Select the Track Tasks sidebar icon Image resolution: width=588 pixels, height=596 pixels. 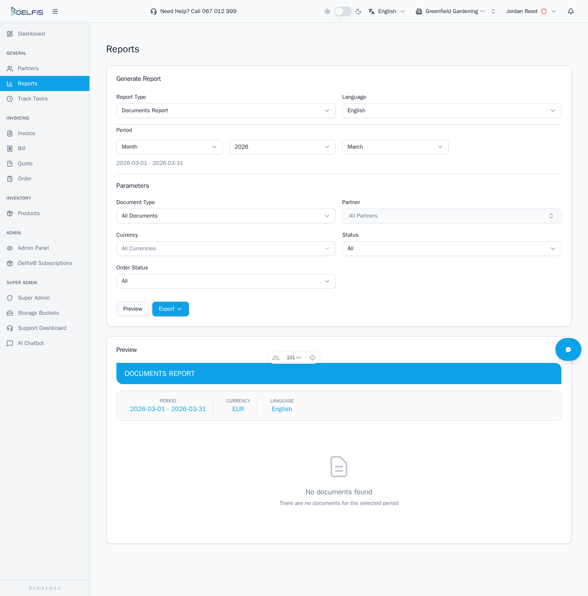pyautogui.click(x=10, y=98)
